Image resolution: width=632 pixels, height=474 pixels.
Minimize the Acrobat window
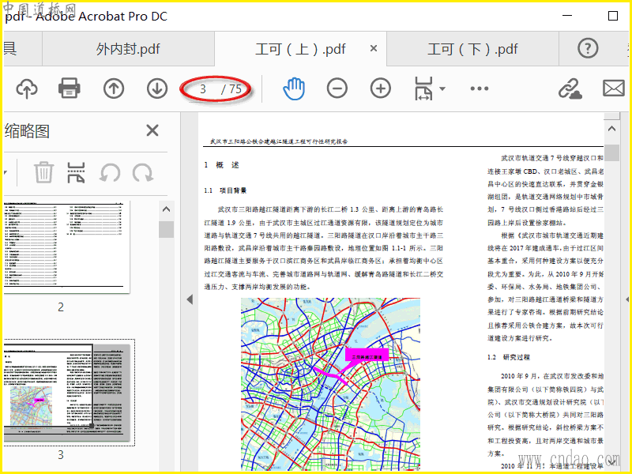(567, 16)
